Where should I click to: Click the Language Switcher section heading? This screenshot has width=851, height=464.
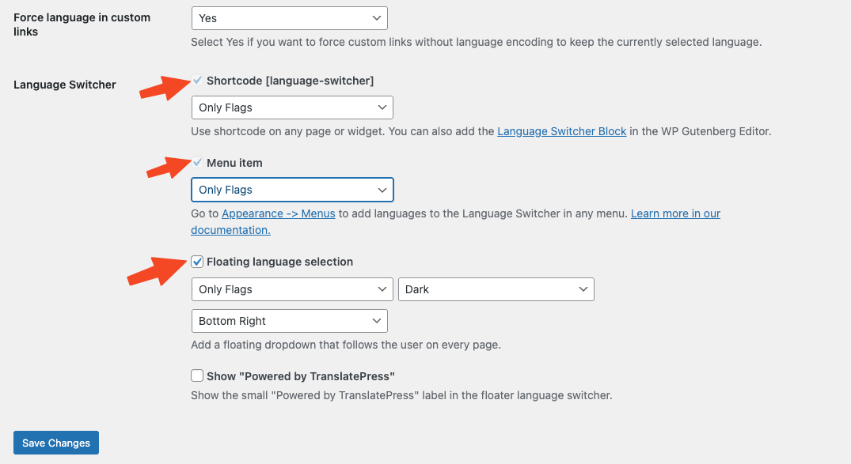(x=65, y=85)
